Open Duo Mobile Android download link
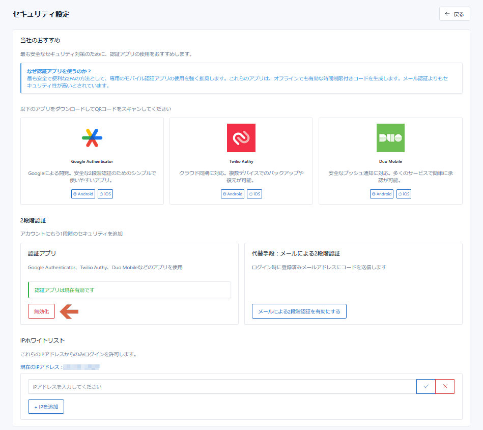 [382, 194]
